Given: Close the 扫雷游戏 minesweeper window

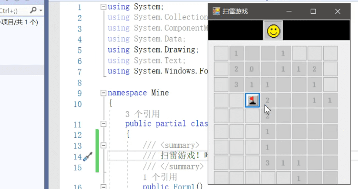Looking at the screenshot, I should coord(338,11).
